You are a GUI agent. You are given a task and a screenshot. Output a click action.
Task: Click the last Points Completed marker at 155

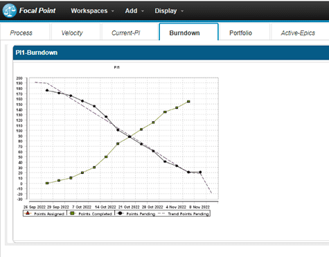[x=188, y=102]
